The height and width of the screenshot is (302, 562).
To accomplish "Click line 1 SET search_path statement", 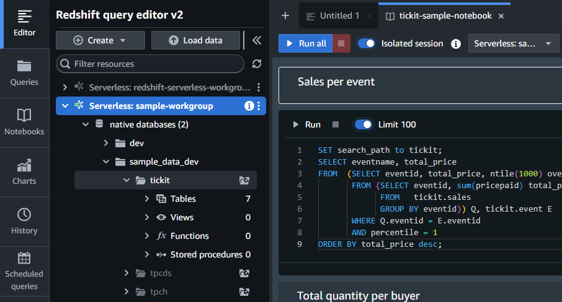I will tap(380, 150).
